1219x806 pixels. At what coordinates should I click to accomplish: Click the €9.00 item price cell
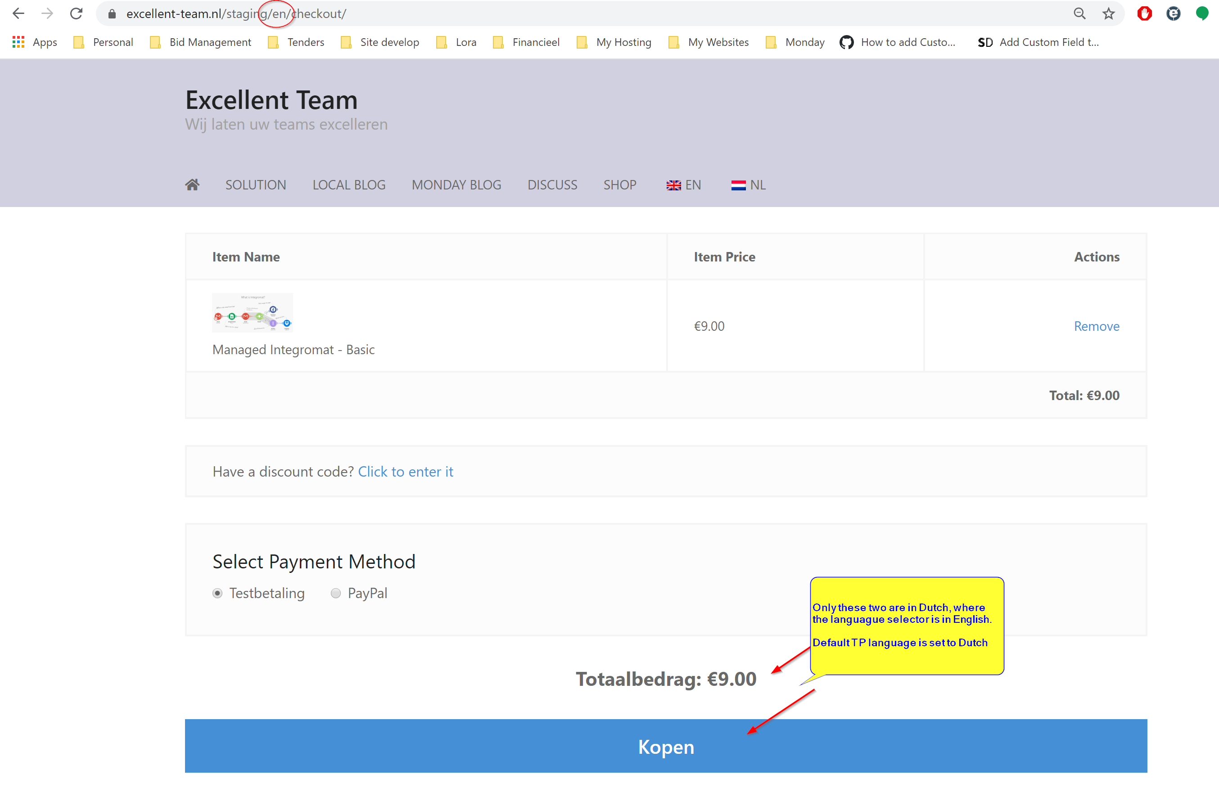tap(709, 326)
